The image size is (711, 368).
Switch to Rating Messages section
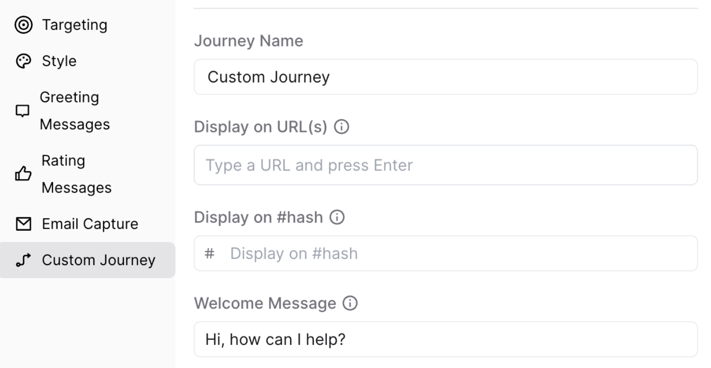(76, 174)
